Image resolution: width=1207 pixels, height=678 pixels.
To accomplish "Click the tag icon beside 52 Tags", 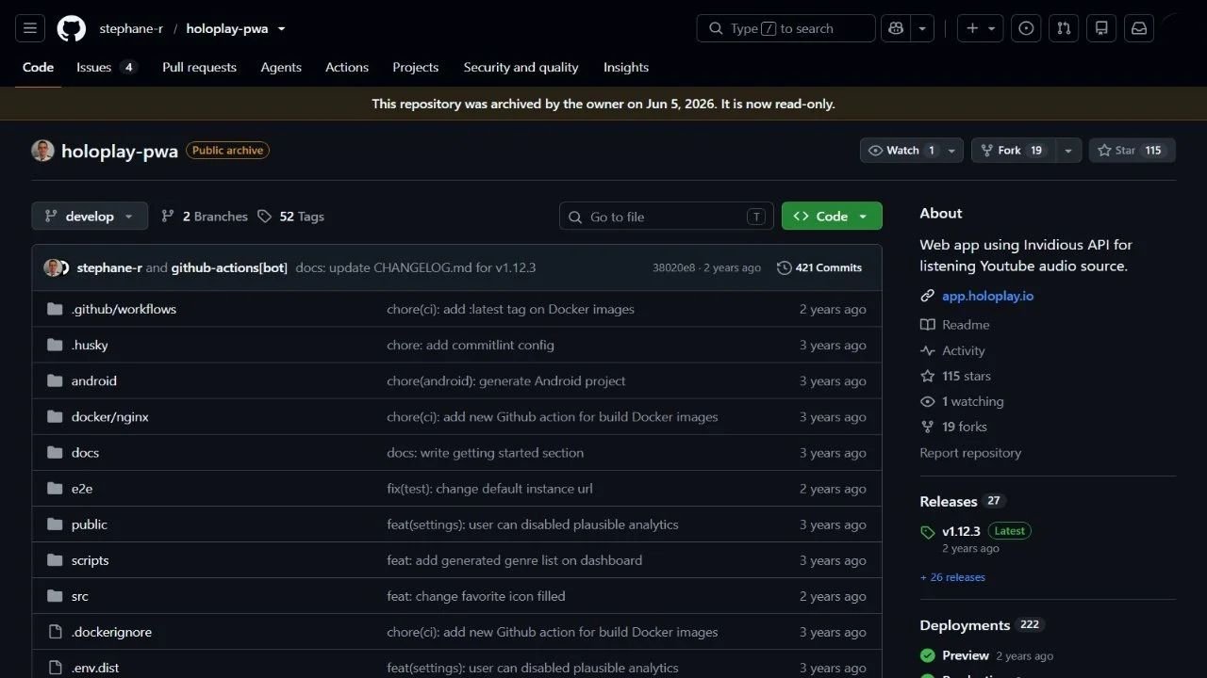I will pos(265,217).
